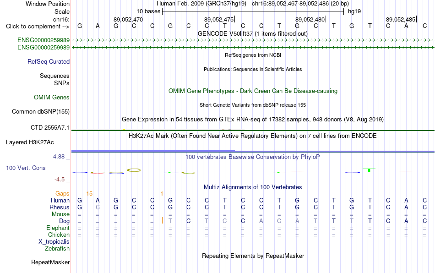The image size is (435, 273).
Task: Open 'Repeating Elements by RepeatMasker' title
Action: click(x=253, y=256)
